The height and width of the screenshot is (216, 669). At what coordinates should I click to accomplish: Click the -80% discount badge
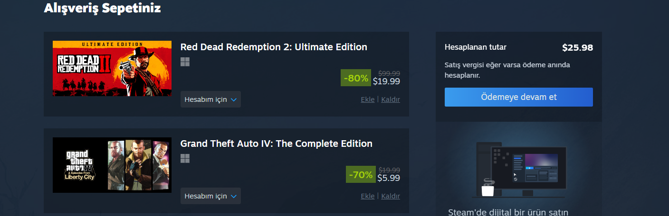[x=356, y=78]
